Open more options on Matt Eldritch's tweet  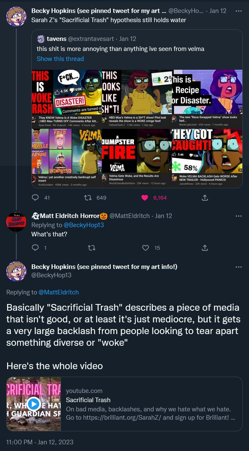click(x=239, y=216)
